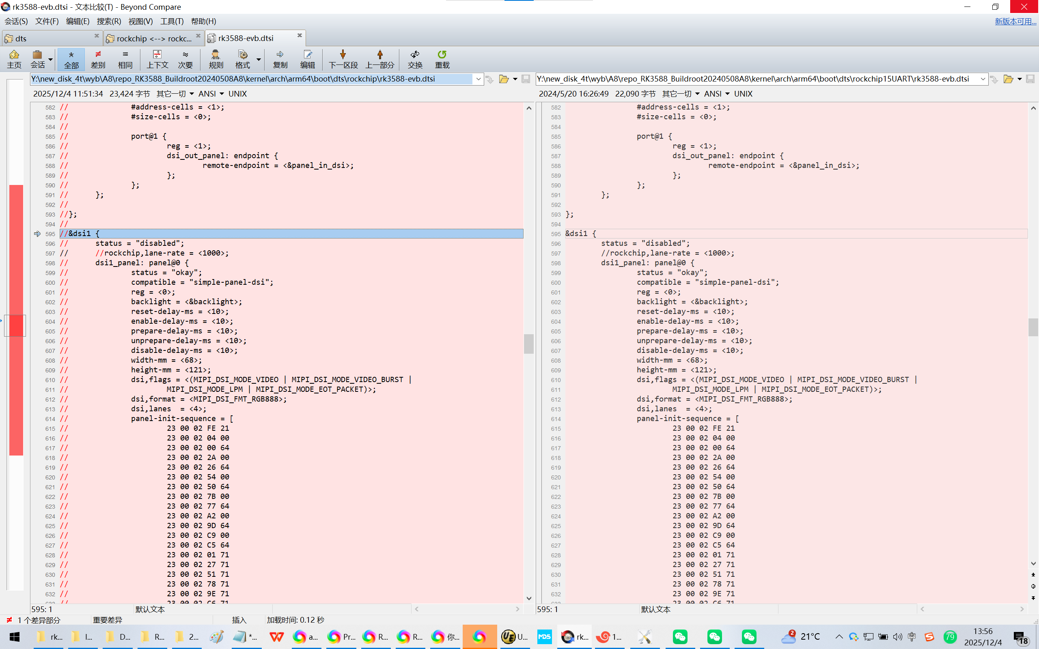The width and height of the screenshot is (1039, 649).
Task: Click the 规则 rules toolbar icon
Action: pyautogui.click(x=216, y=59)
